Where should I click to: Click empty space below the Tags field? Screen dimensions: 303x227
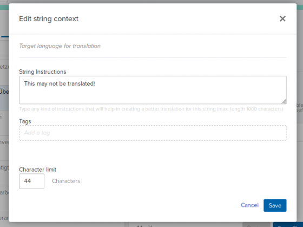(153, 153)
